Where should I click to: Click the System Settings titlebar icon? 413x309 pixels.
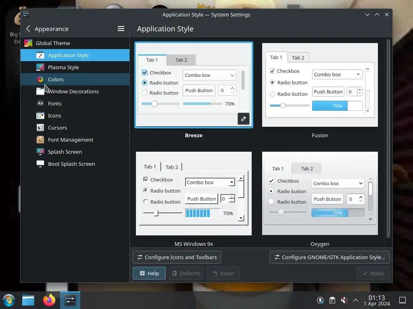coord(26,14)
